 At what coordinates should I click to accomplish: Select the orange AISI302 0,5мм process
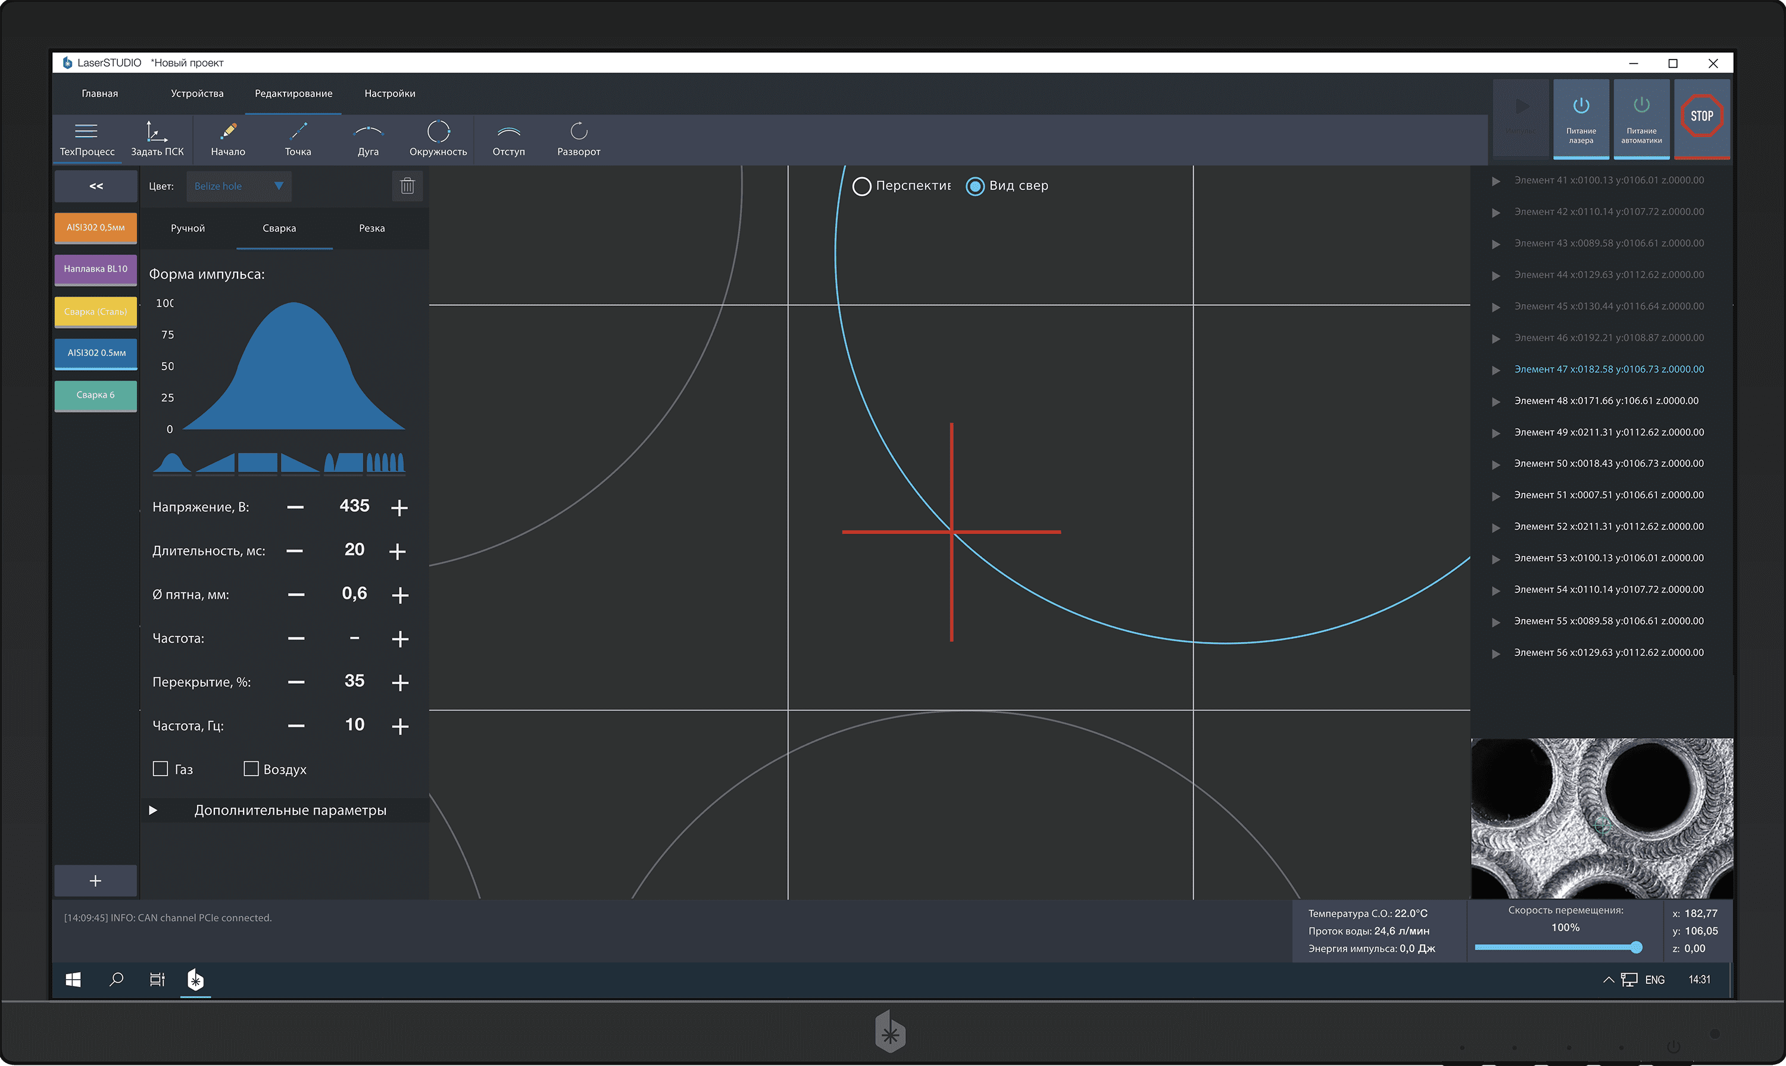(x=95, y=228)
